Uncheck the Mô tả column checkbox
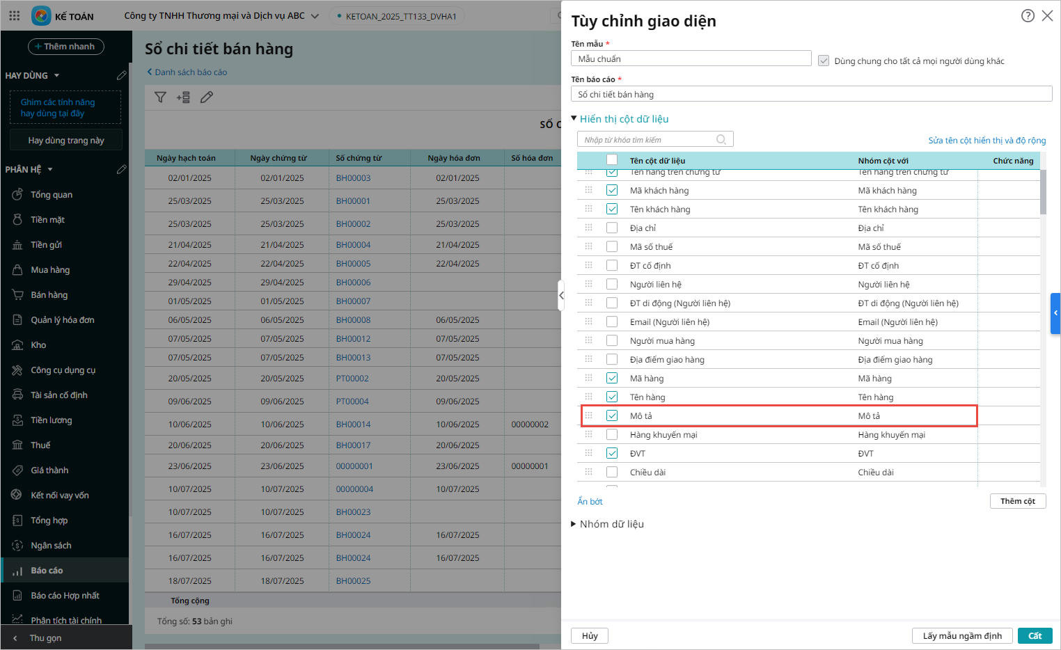Viewport: 1061px width, 650px height. point(612,415)
